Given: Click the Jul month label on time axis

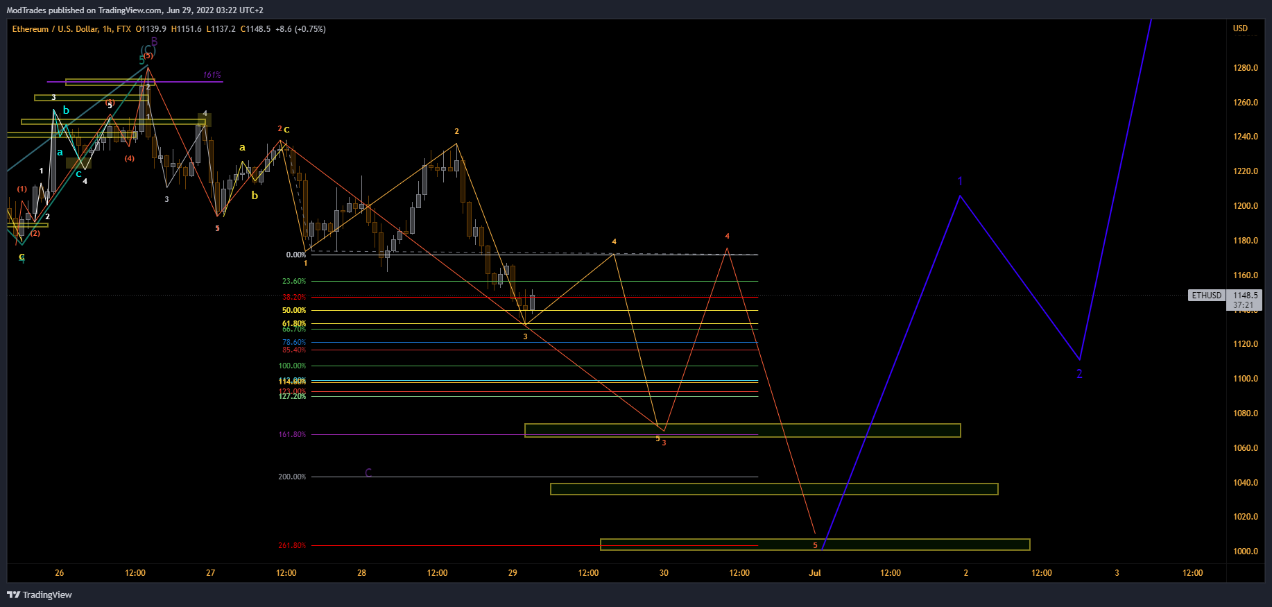Looking at the screenshot, I should (x=815, y=573).
